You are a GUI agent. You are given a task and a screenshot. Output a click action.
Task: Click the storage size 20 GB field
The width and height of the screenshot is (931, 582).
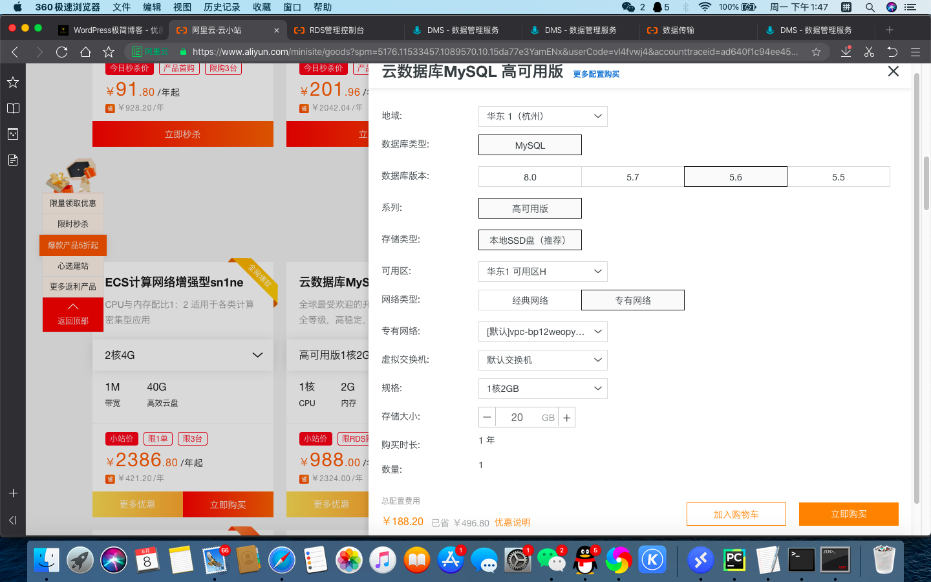point(527,417)
